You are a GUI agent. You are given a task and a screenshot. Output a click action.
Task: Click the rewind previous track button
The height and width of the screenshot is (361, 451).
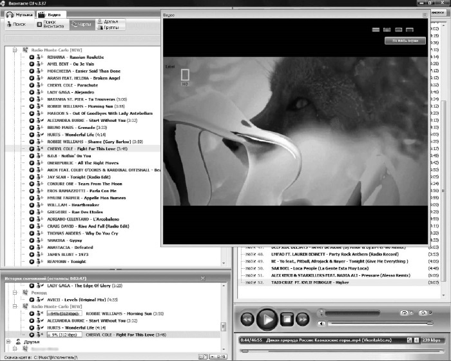247,319
